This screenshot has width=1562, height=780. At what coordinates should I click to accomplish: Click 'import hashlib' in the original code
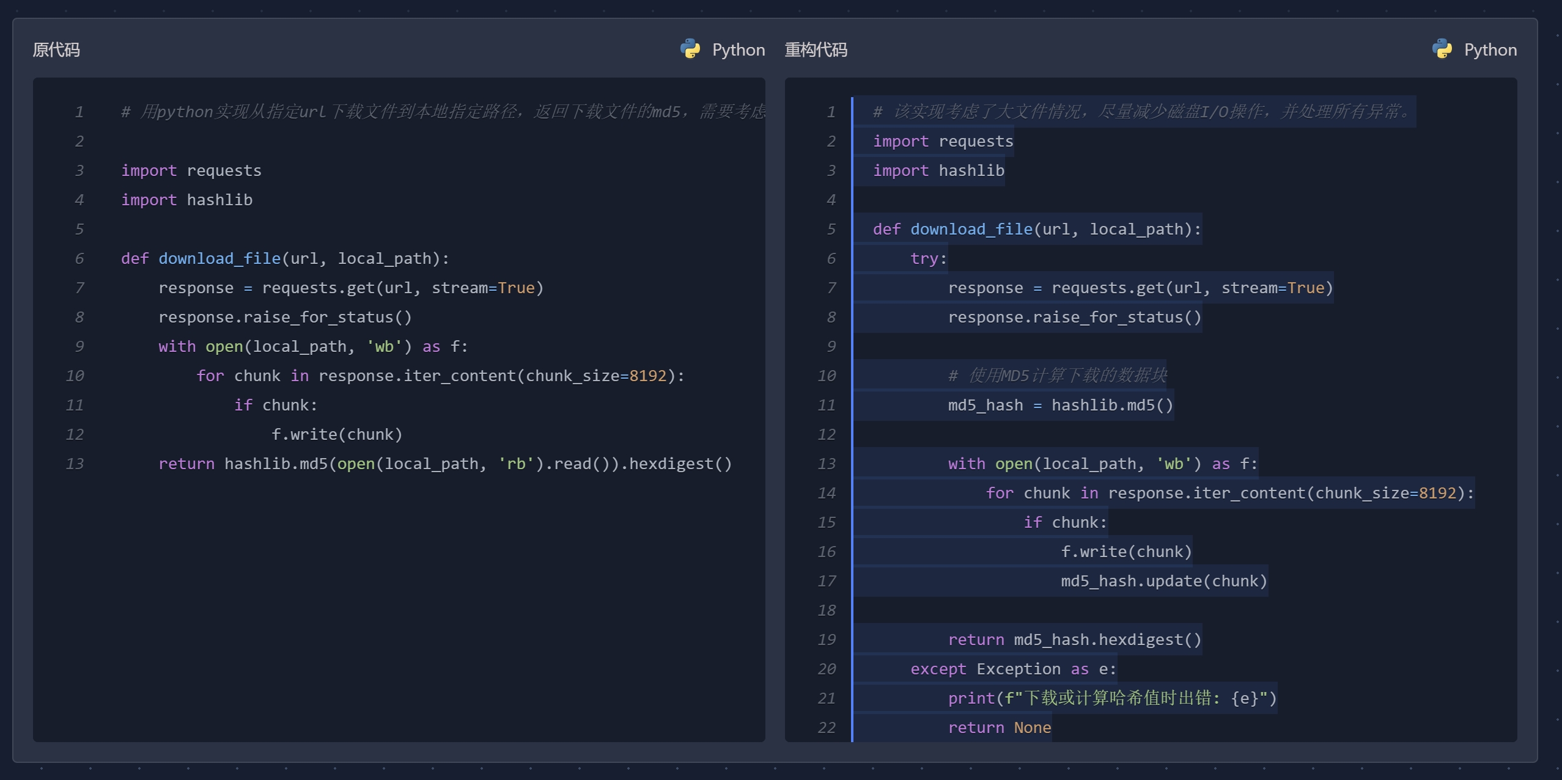(x=187, y=200)
